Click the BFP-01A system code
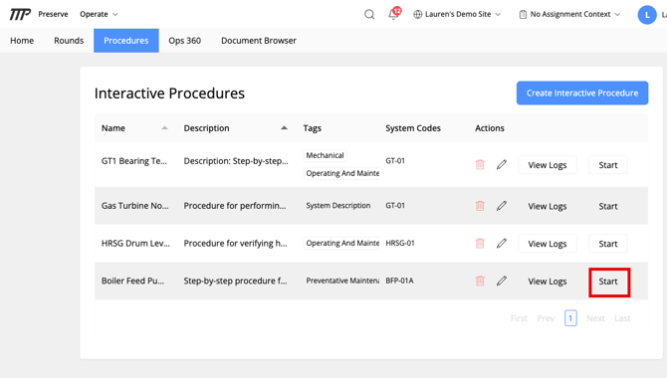Image resolution: width=667 pixels, height=378 pixels. (399, 281)
